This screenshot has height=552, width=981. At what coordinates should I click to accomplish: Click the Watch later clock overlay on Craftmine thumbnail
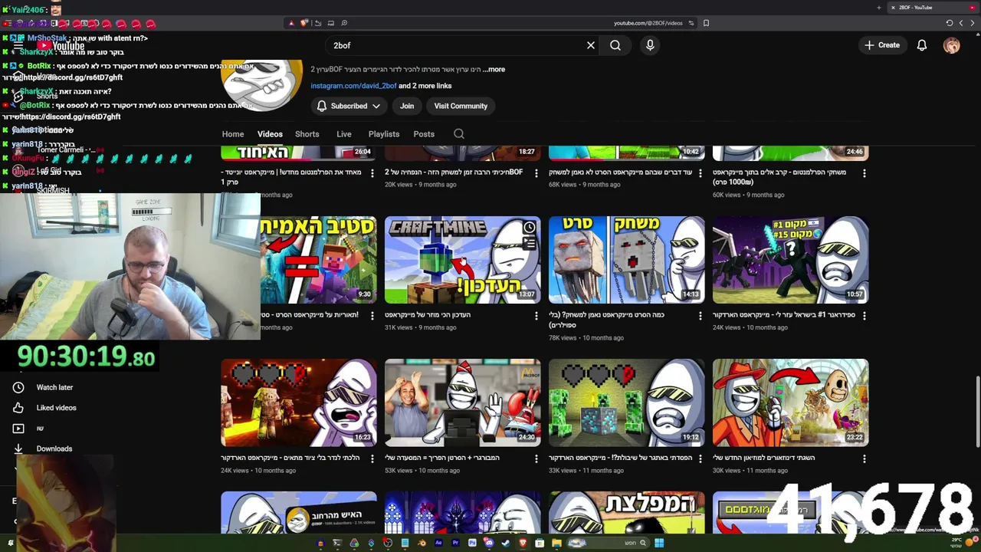(529, 228)
